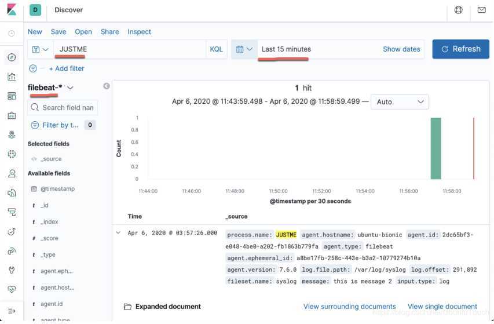Open recently viewed clock icon
The width and height of the screenshot is (494, 324).
click(12, 33)
